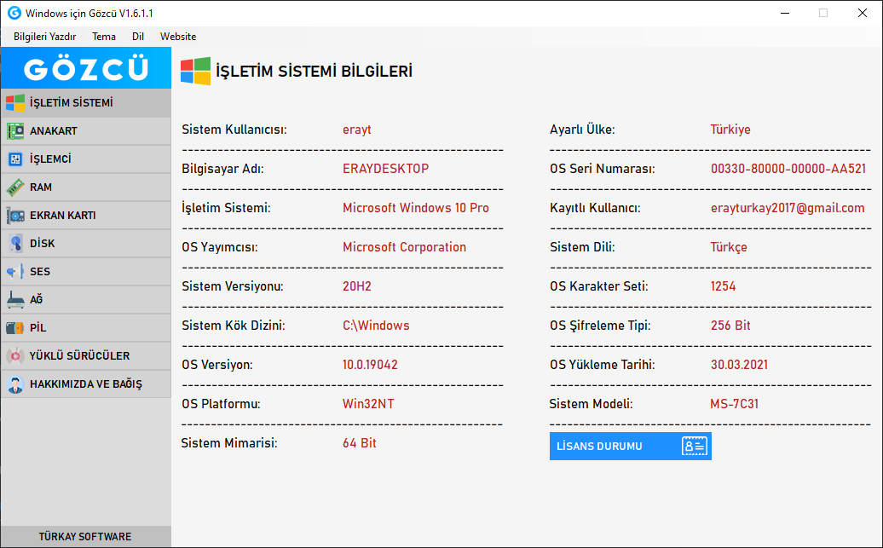Screen dimensions: 883x548
Task: Click the country value Türkiye
Action: [730, 130]
